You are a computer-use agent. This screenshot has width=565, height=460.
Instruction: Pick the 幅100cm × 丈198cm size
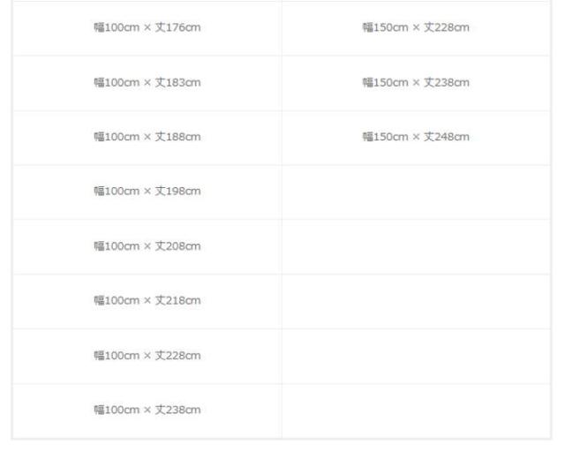(x=147, y=192)
